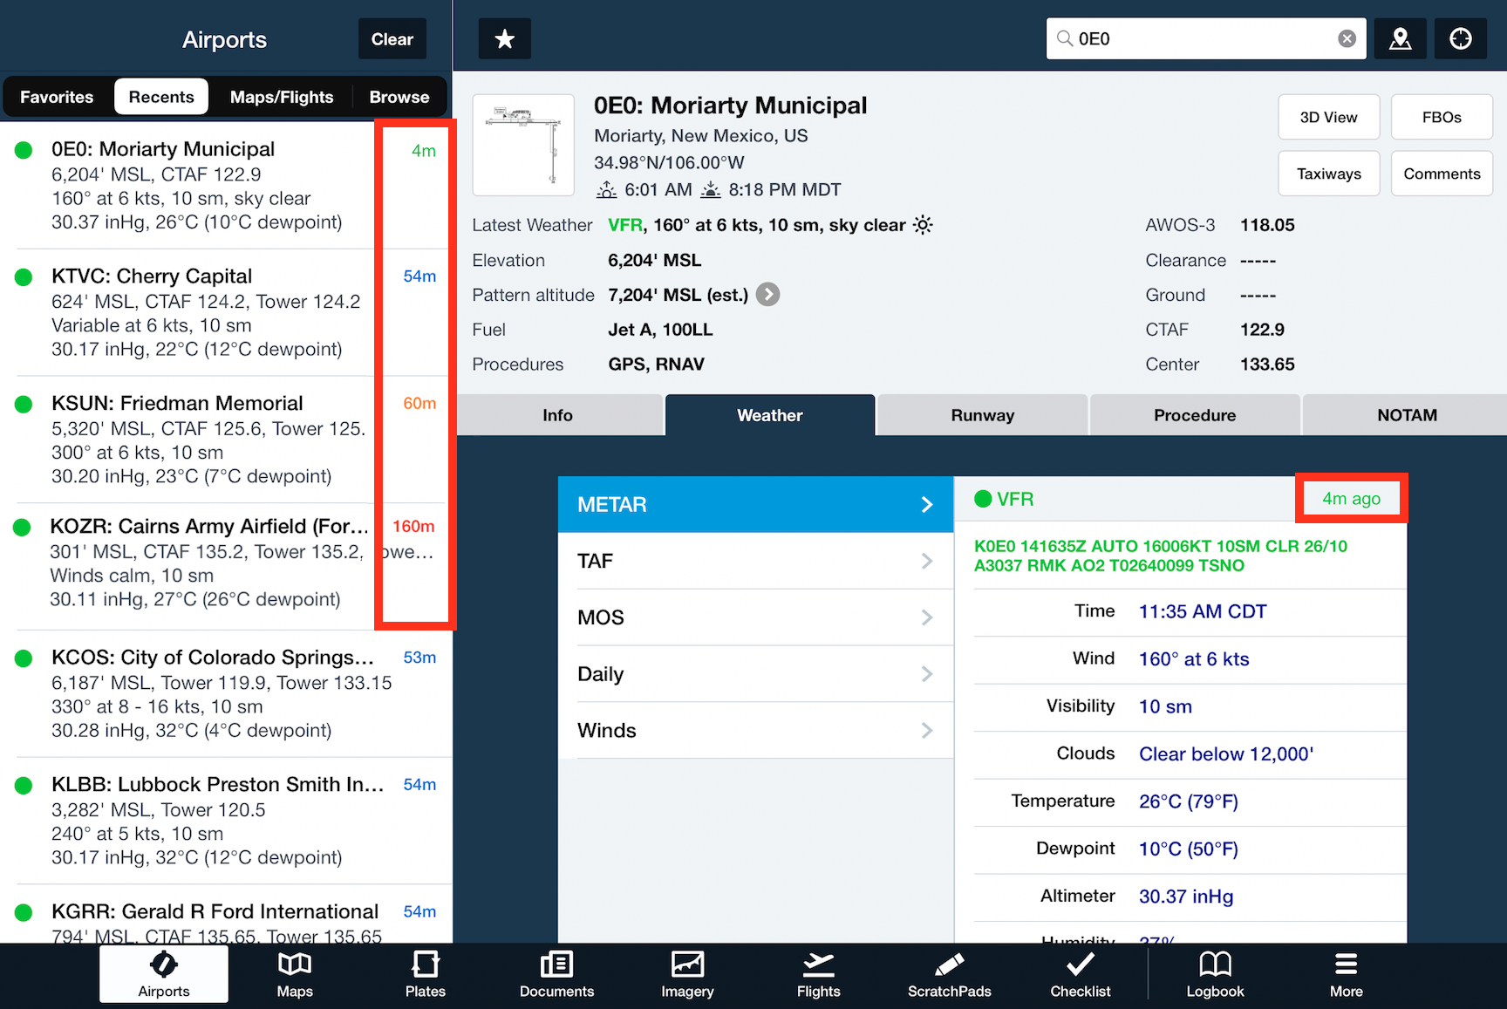Viewport: 1507px width, 1009px height.
Task: Add airport to favorites with star icon
Action: pyautogui.click(x=504, y=39)
